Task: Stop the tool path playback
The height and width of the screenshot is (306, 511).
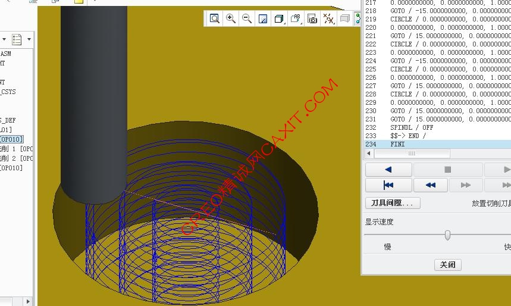Action: [x=448, y=169]
